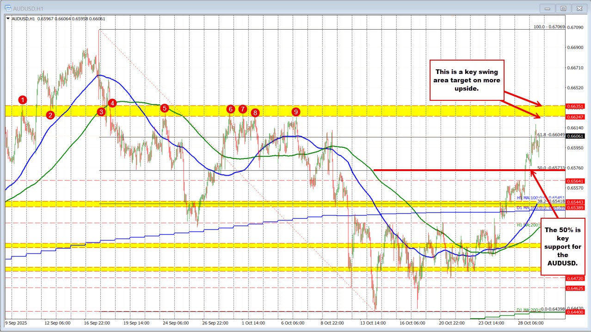The width and height of the screenshot is (591, 332).
Task: Select red numbered marker 1 on the chart
Action: [22, 99]
